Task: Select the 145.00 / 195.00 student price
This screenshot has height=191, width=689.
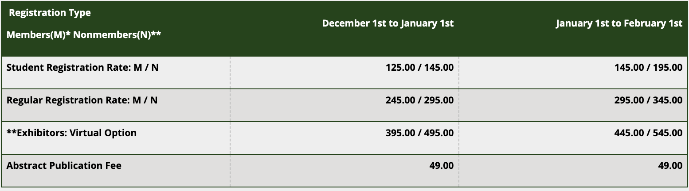Action: [648, 68]
